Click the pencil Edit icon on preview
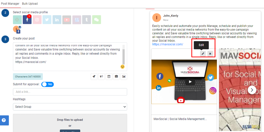Screen dimensions: 264x132 203,54
